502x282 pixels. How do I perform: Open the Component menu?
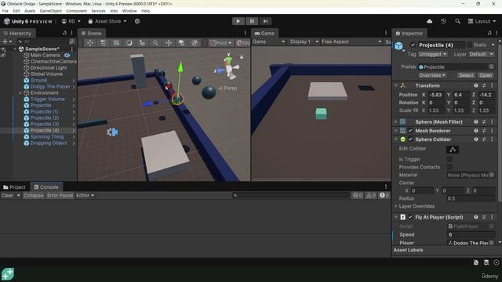pyautogui.click(x=76, y=11)
